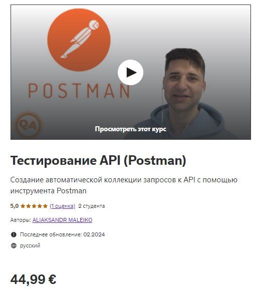The image size is (260, 290).
Task: Open author ALIAKSANDR MALEIKO's profile link
Action: (x=62, y=220)
